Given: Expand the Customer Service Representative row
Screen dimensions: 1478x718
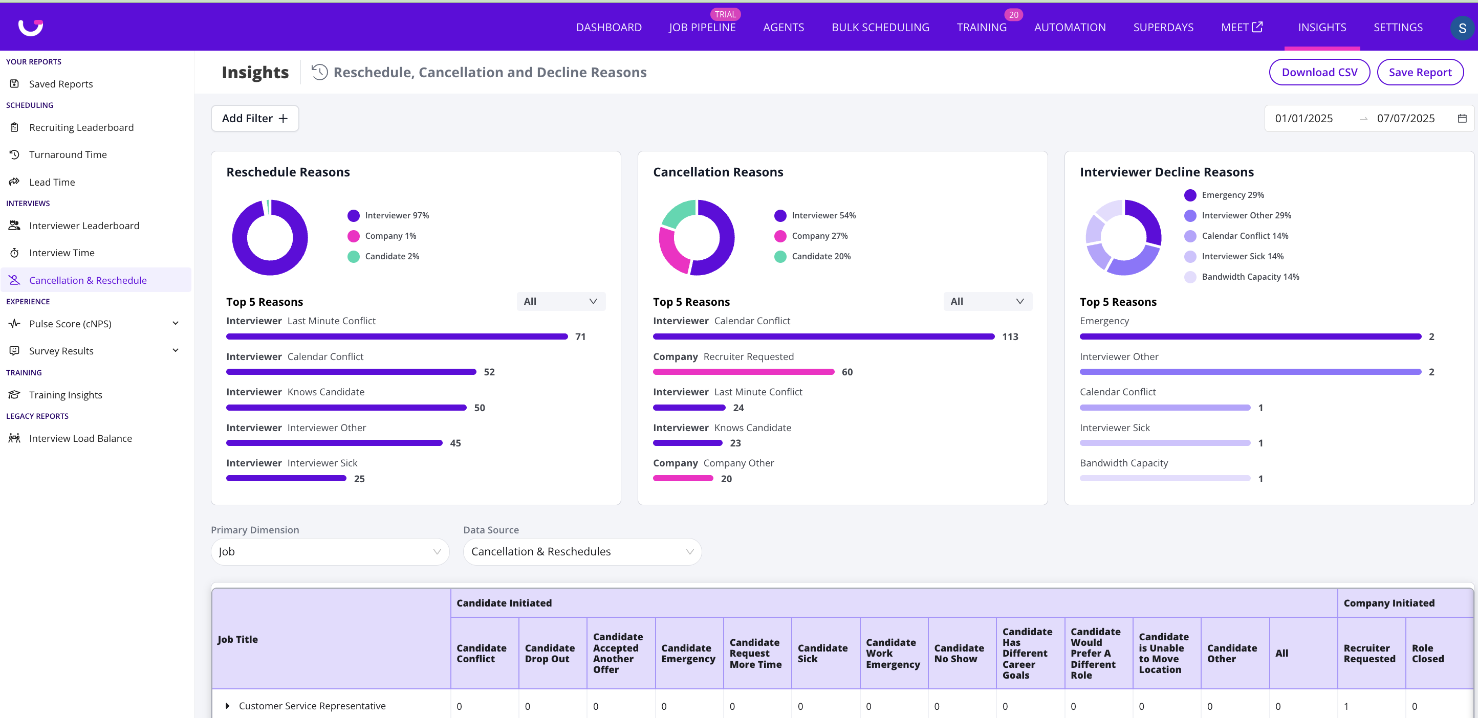Looking at the screenshot, I should coord(228,706).
